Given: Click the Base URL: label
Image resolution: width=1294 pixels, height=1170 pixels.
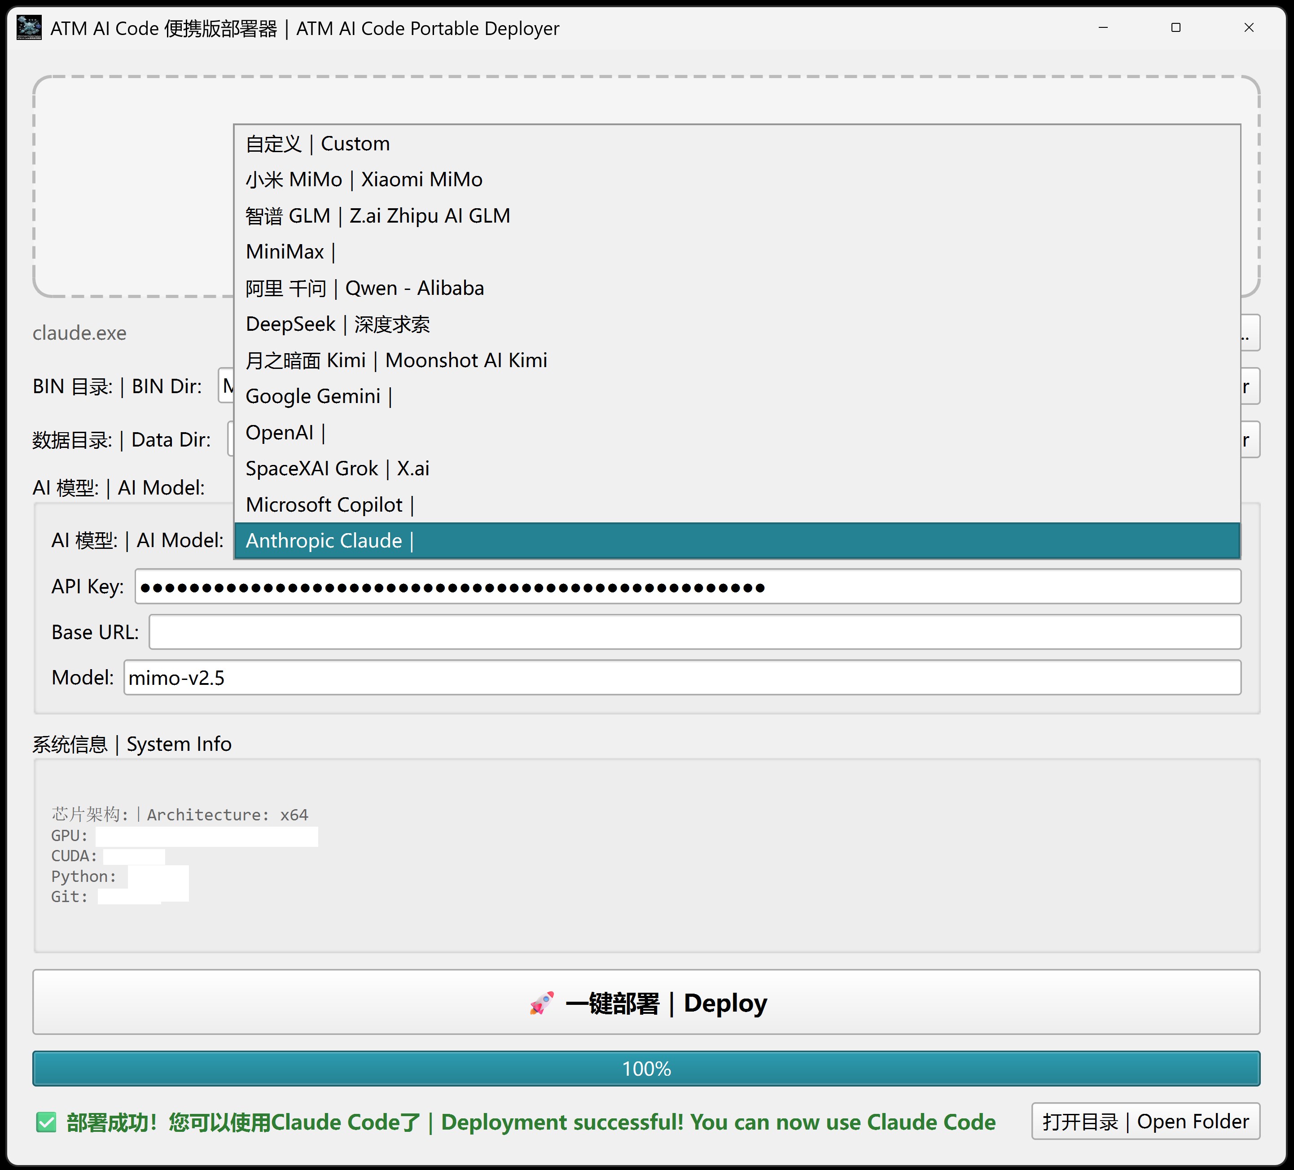Looking at the screenshot, I should (x=96, y=632).
